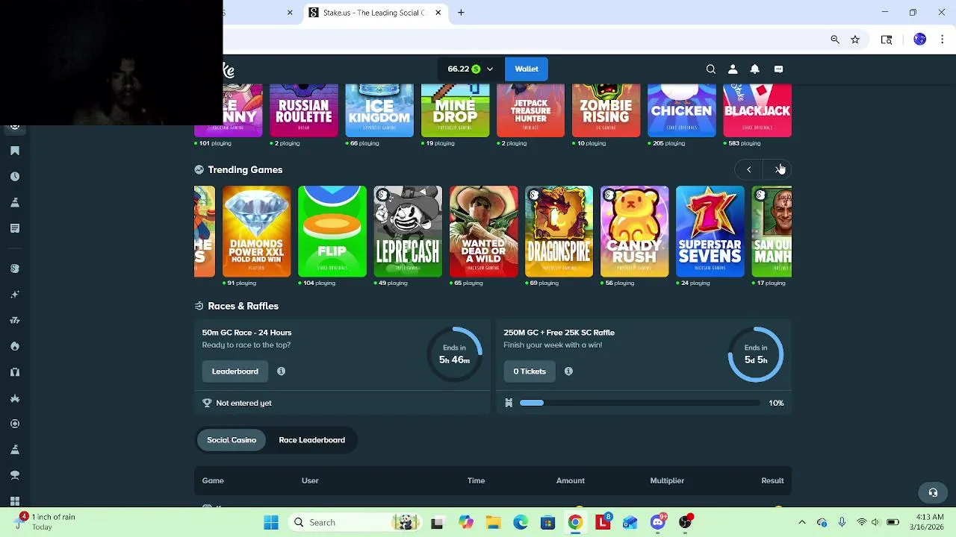Screen dimensions: 956x537
Task: Click info icon beside 0 Tickets
Action: pos(568,371)
